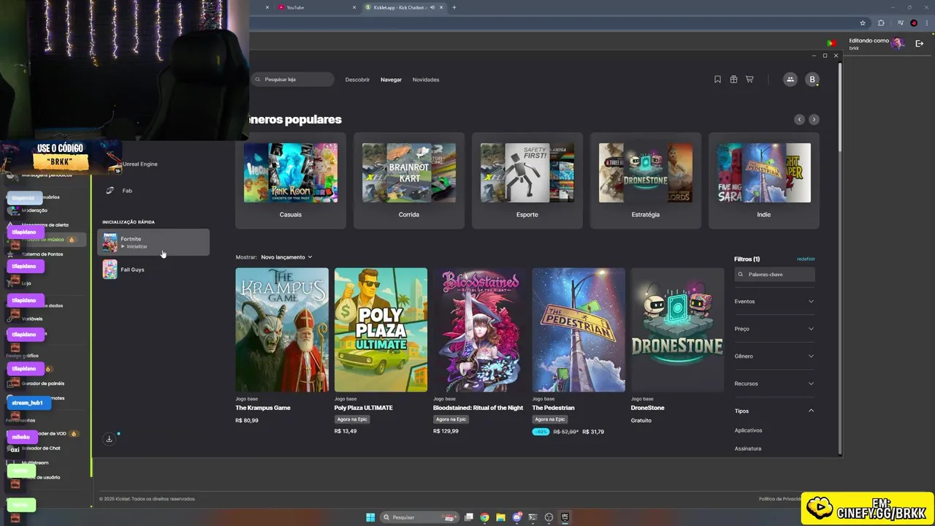
Task: Open Bloodstained: Ritual of the Night cover
Action: [480, 329]
